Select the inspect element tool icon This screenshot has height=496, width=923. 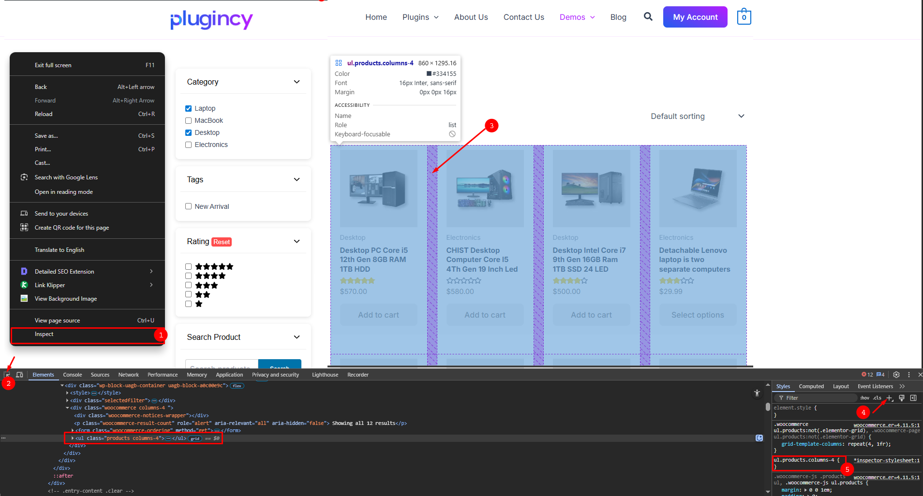[x=7, y=374]
